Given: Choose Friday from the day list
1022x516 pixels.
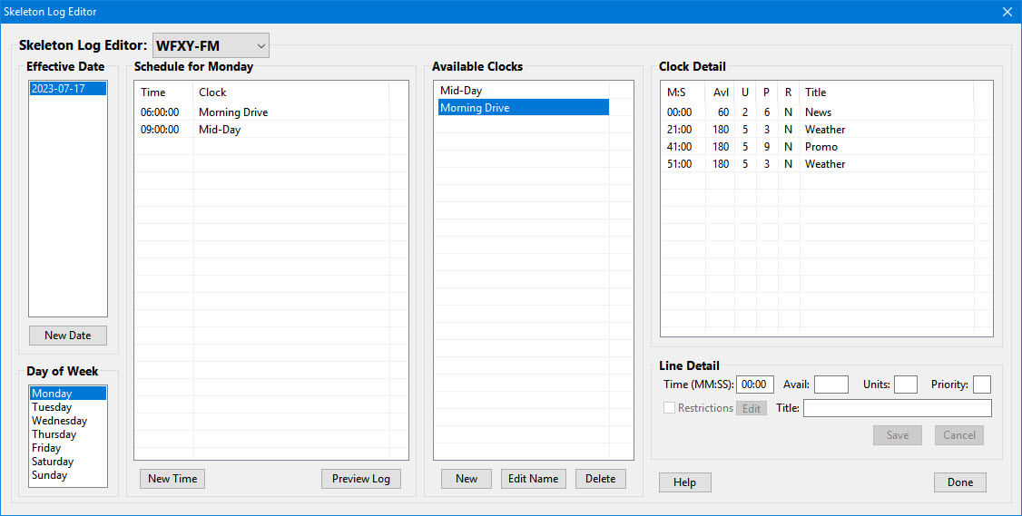Looking at the screenshot, I should 46,448.
